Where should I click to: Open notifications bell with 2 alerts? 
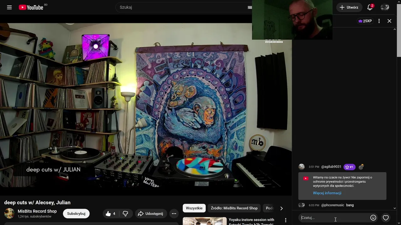tap(370, 7)
